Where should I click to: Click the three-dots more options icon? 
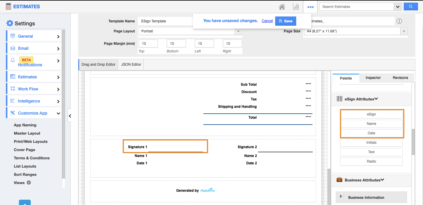pyautogui.click(x=310, y=7)
